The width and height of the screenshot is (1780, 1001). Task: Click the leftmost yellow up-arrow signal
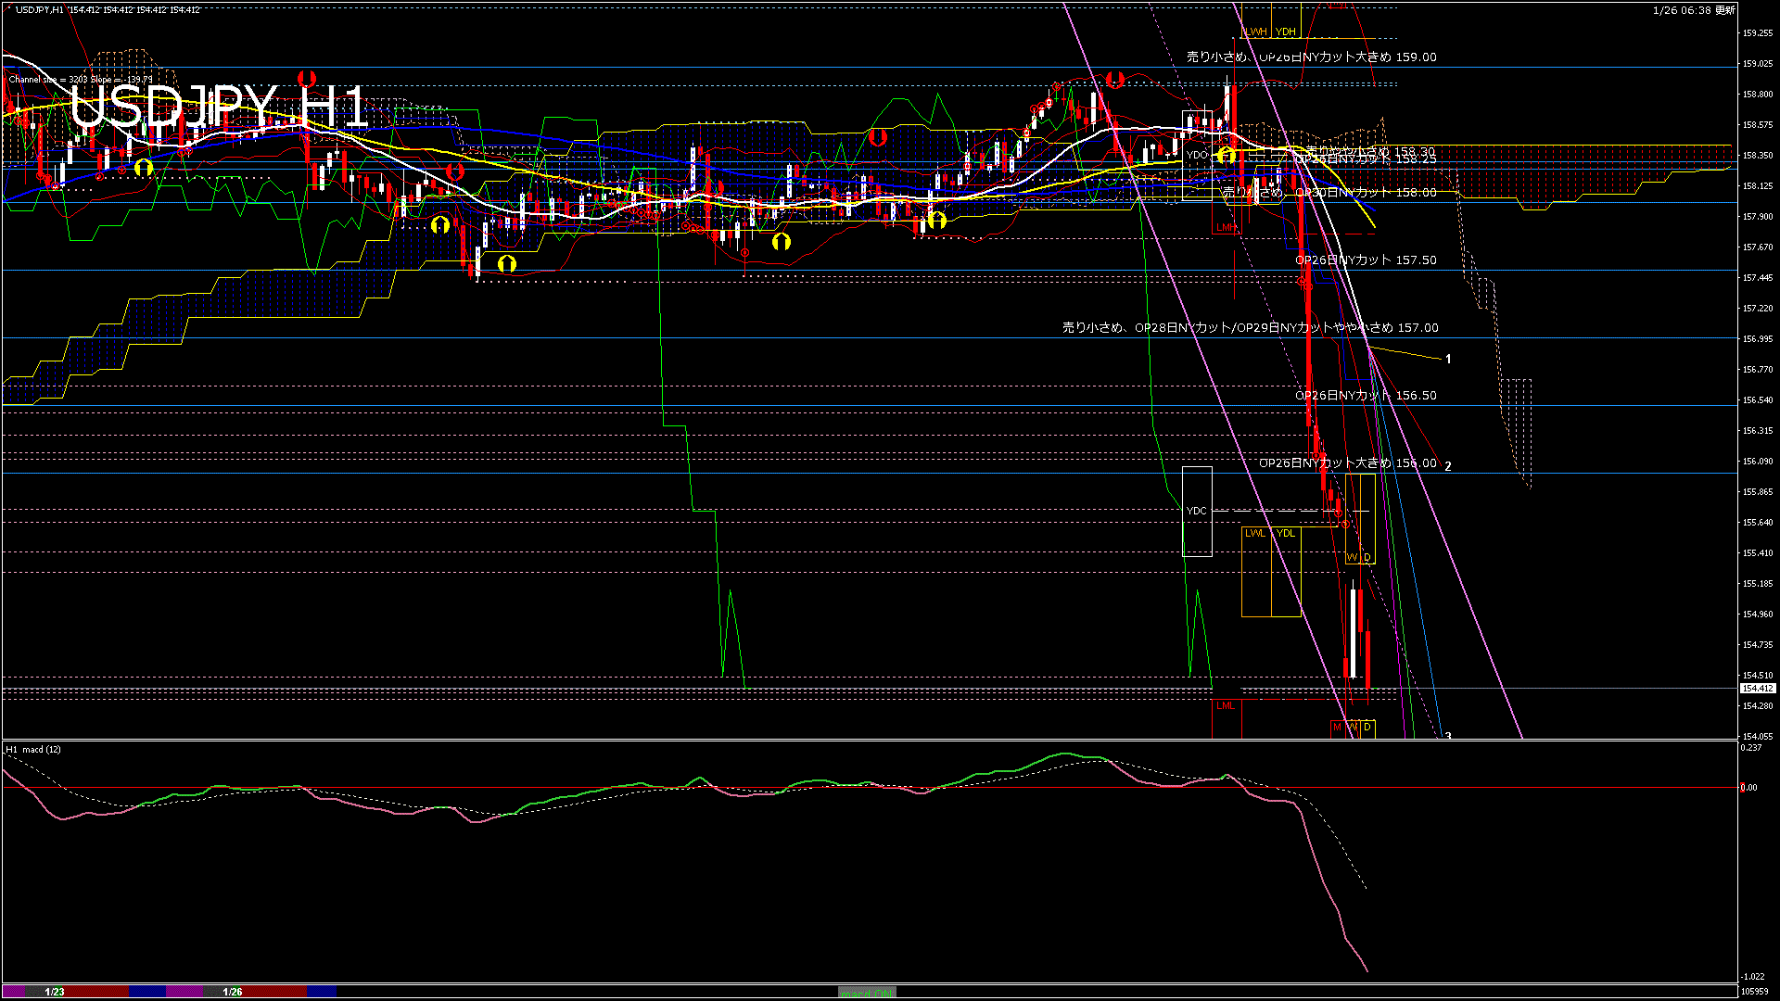pos(143,168)
